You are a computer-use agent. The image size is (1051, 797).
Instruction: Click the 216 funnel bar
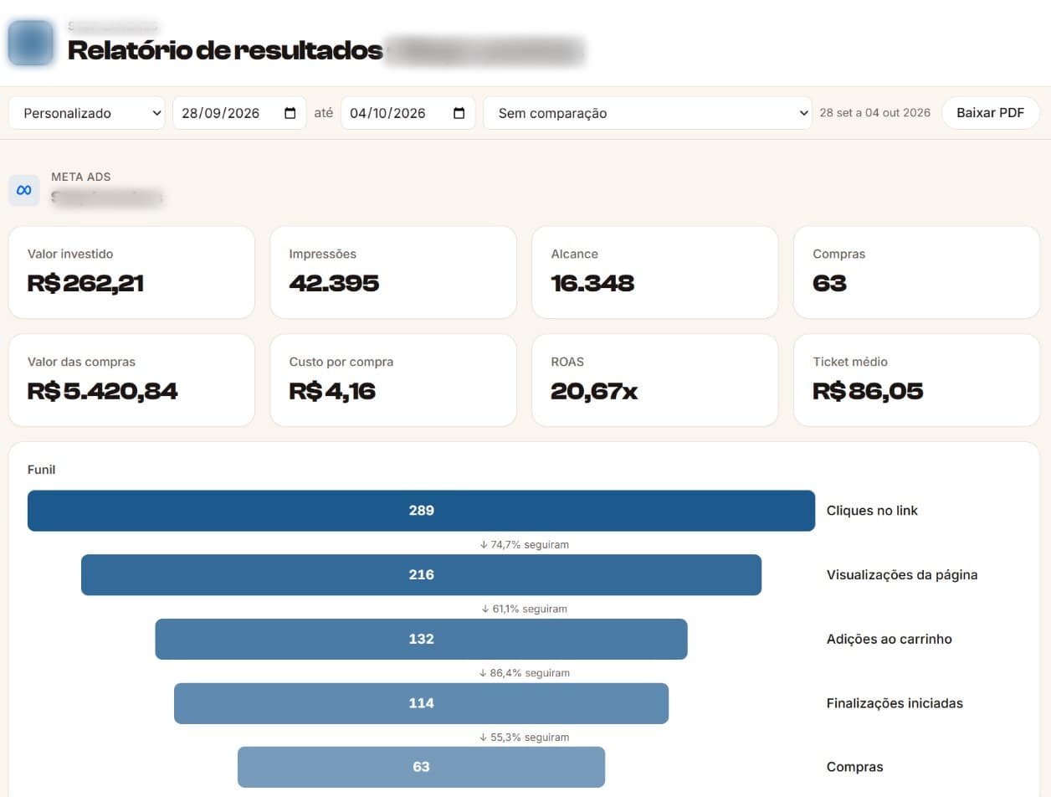click(421, 575)
